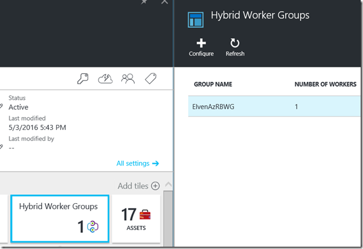Sort by GROUP NAME column header
363x249 pixels.
tap(213, 84)
